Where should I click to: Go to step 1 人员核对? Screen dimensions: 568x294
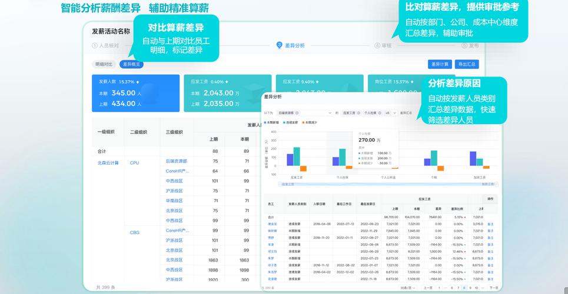[x=105, y=46]
